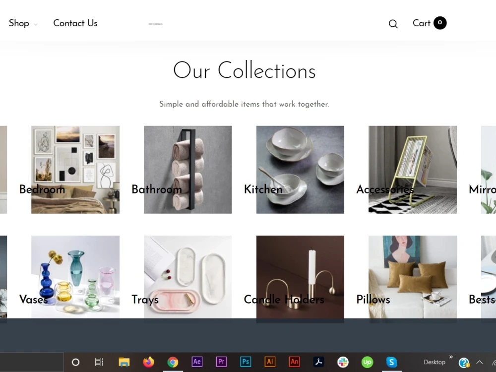Switch to Google Chrome in taskbar
The width and height of the screenshot is (496, 372).
coord(173,362)
